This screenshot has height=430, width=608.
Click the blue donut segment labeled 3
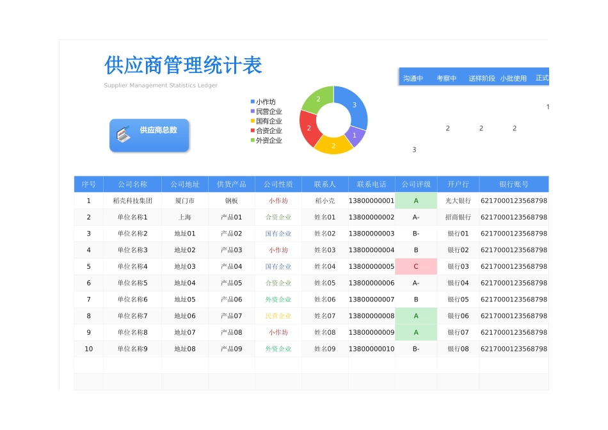point(356,104)
